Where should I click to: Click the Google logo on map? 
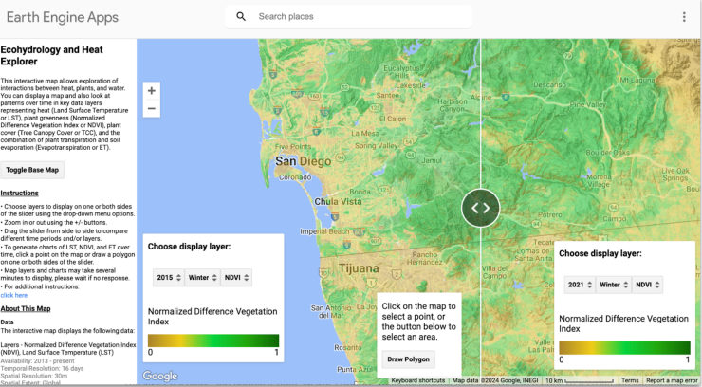click(x=160, y=376)
